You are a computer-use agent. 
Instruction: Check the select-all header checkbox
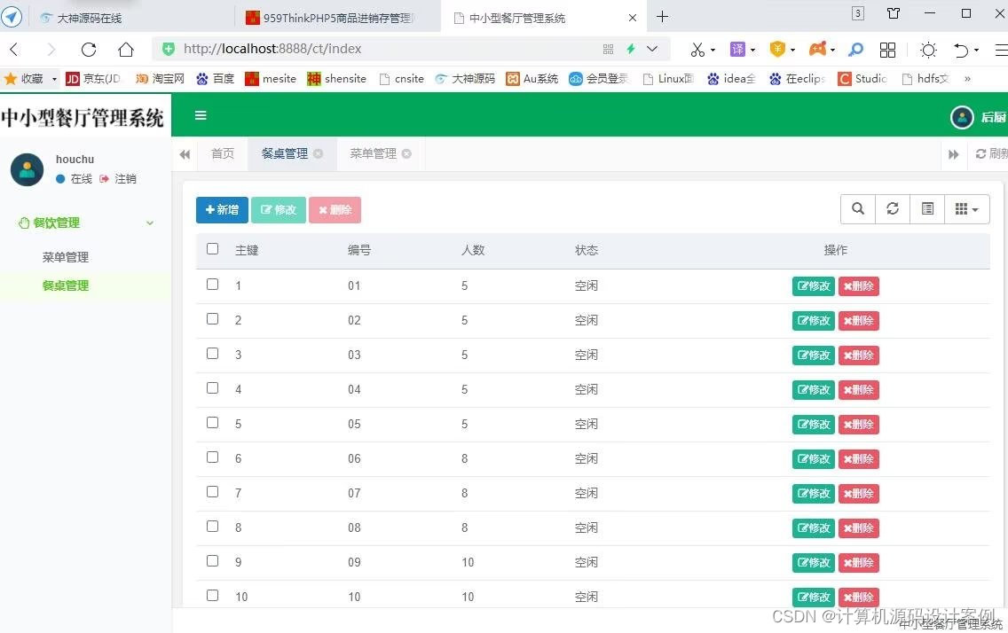tap(213, 249)
